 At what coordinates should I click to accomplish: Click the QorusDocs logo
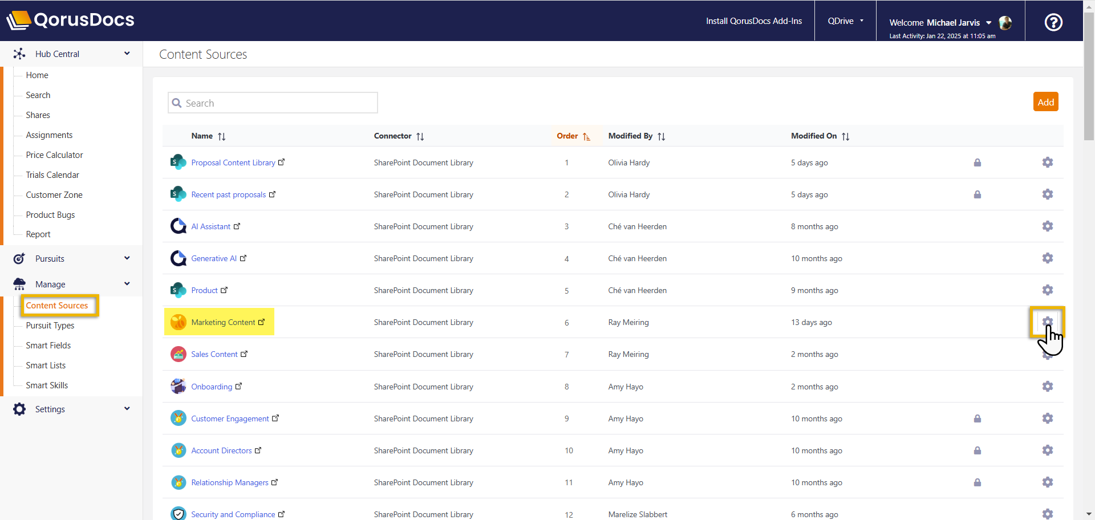(71, 20)
